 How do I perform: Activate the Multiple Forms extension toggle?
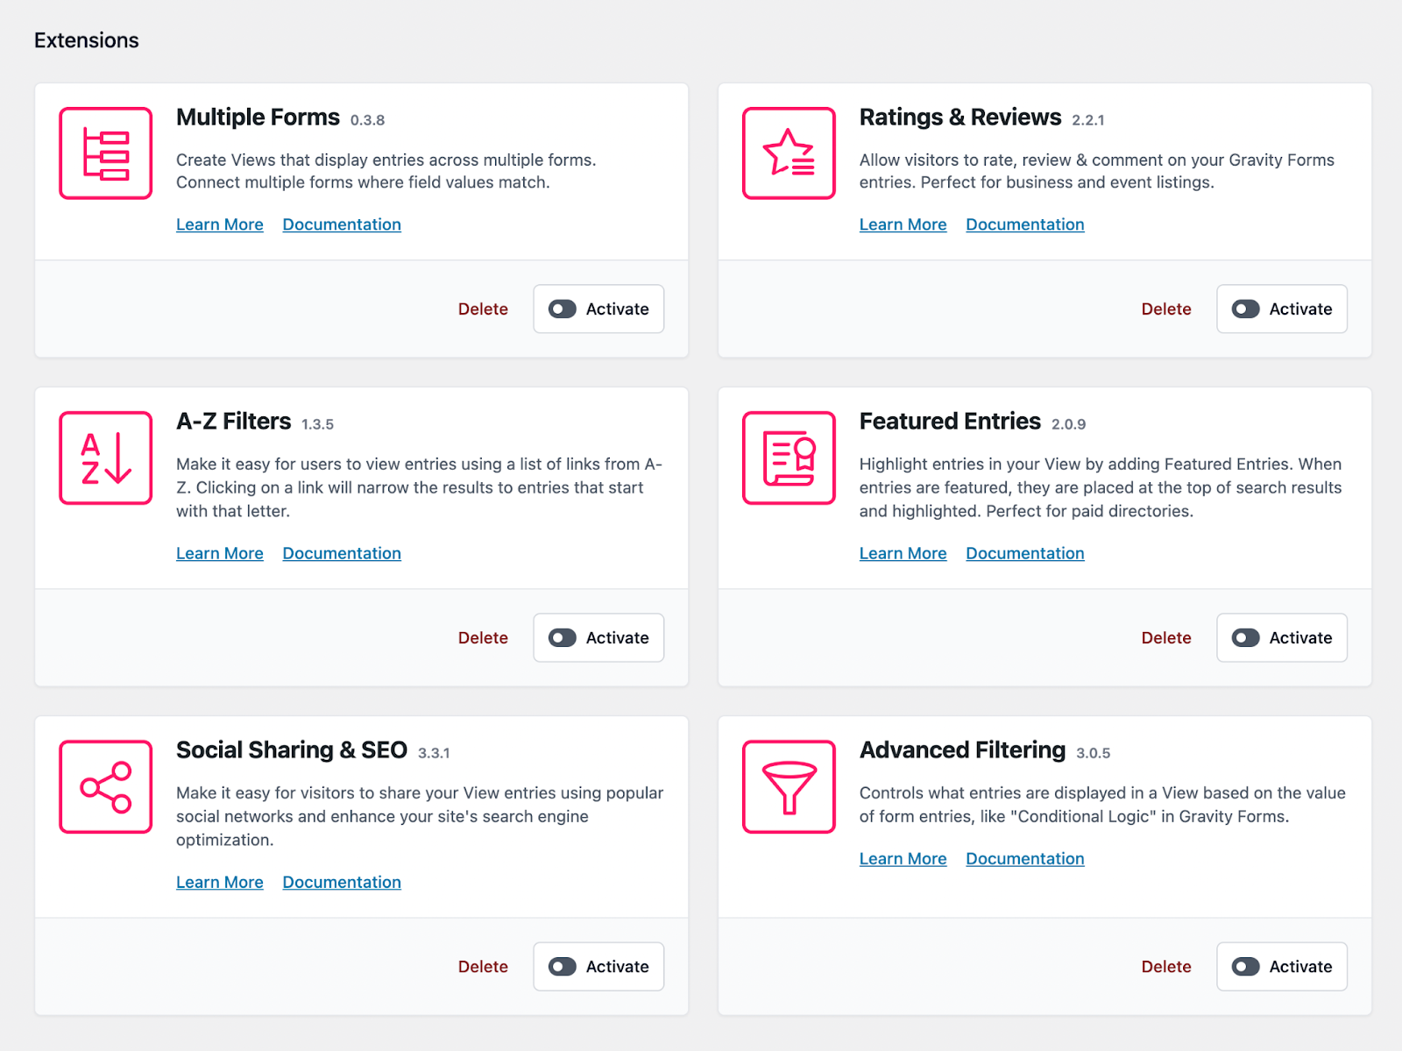(x=598, y=309)
